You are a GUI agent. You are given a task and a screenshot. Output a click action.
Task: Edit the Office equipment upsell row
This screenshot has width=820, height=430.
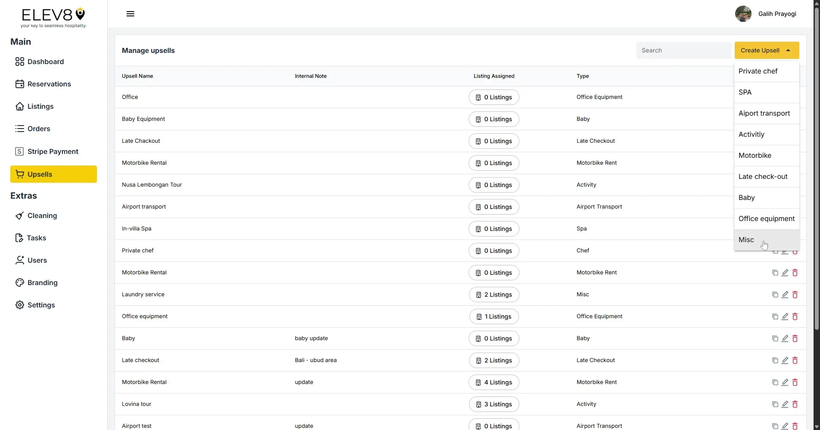pos(785,316)
